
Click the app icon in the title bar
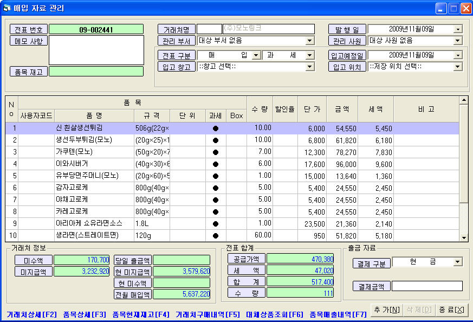click(7, 8)
